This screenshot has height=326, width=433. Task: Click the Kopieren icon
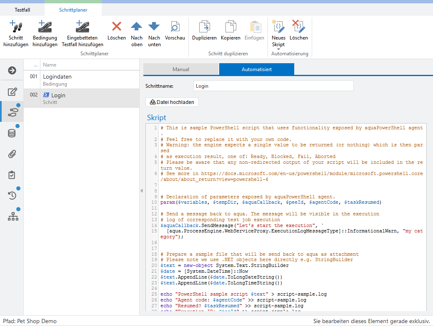pyautogui.click(x=230, y=27)
